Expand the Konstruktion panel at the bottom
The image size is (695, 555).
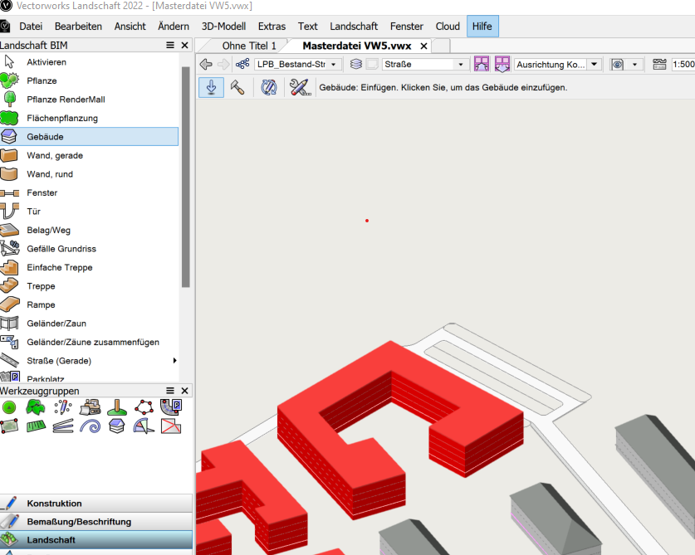point(96,503)
